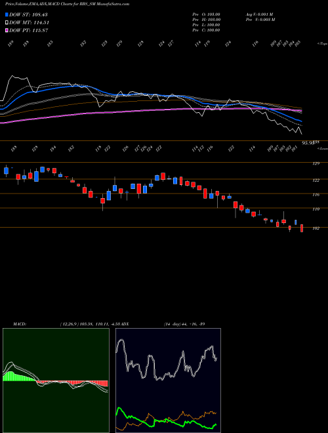Click the white DOW MT legend swatch
The height and width of the screenshot is (433, 328).
point(7,23)
